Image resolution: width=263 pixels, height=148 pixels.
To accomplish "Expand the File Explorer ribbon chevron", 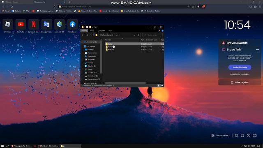I will (x=159, y=31).
